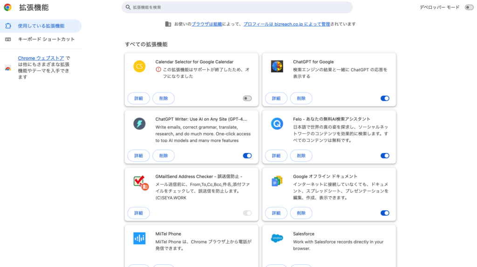The height and width of the screenshot is (267, 477).
Task: Click the すべての拡張機能 heading
Action: tap(146, 44)
